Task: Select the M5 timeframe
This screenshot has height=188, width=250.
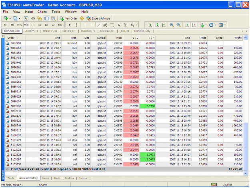Action: coord(12,25)
